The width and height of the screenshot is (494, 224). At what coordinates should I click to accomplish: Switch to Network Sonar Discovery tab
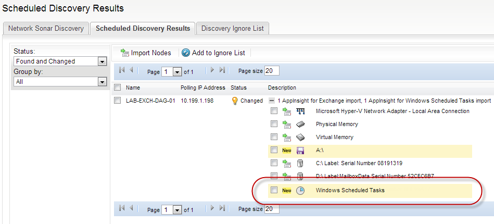[x=46, y=29]
